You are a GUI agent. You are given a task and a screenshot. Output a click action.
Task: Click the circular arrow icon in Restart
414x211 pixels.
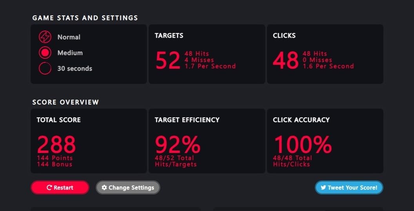49,187
